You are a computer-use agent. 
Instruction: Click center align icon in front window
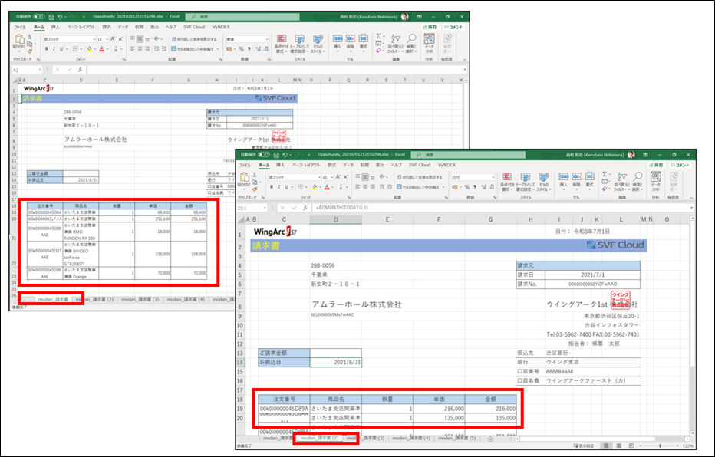click(365, 187)
